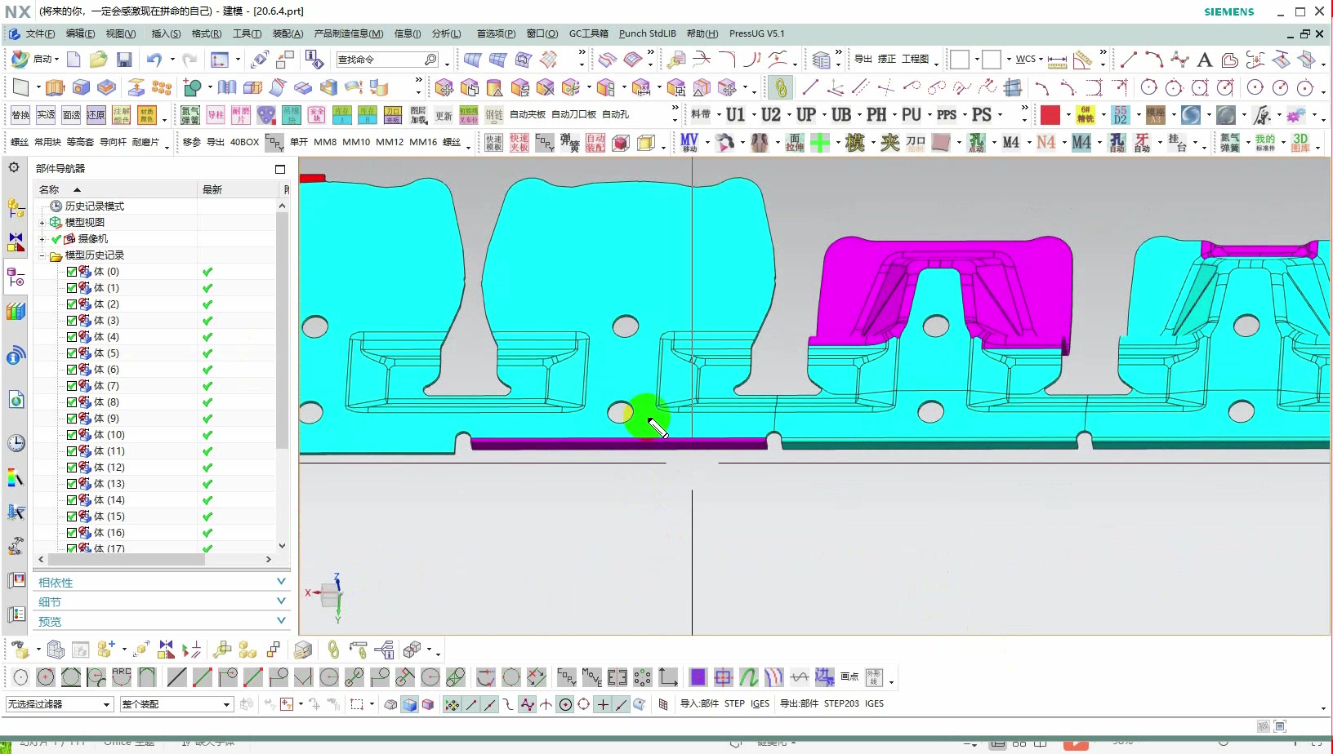
Task: Click the Pattern feature icon
Action: pos(162,87)
